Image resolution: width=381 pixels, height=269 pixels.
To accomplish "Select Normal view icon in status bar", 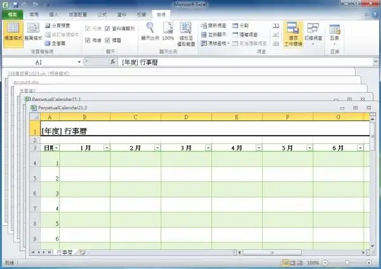I will coord(285,263).
